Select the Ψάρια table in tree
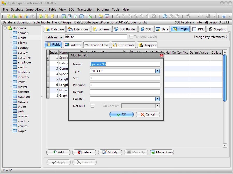 tap(22, 131)
